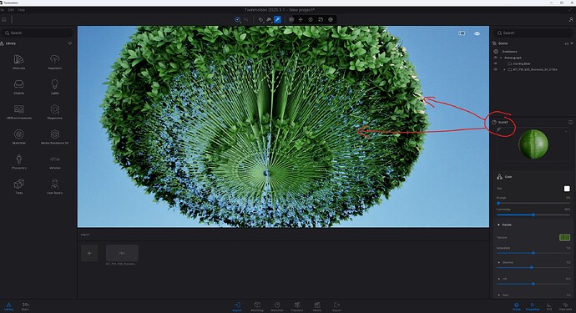Image resolution: width=576 pixels, height=313 pixels.
Task: Click the Luminosity slider
Action: coord(533,215)
